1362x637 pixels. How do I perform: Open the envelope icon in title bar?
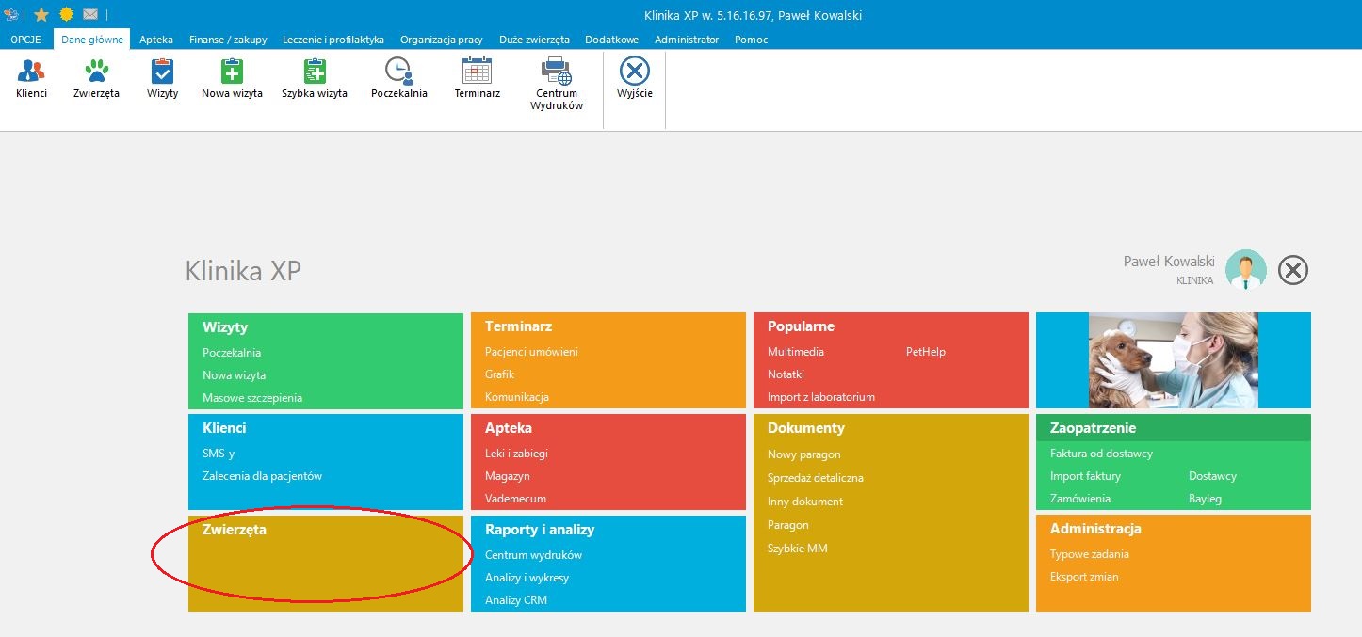(90, 15)
